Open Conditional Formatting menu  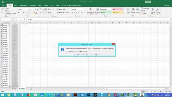90,11
